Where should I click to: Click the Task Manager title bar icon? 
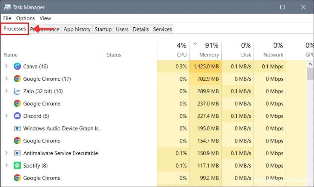click(7, 7)
